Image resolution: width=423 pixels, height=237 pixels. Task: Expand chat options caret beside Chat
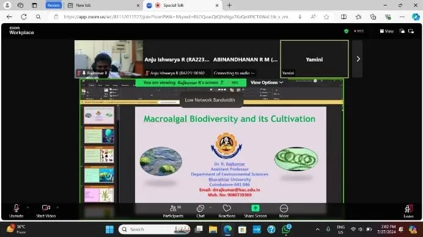click(210, 207)
